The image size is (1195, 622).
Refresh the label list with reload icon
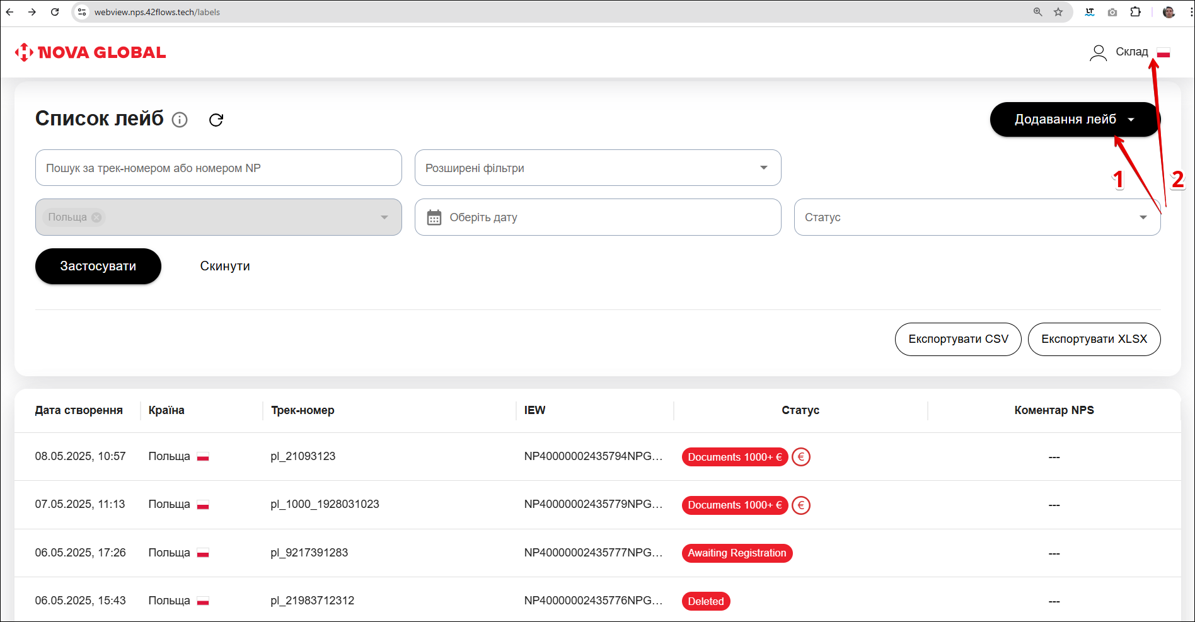pos(216,120)
